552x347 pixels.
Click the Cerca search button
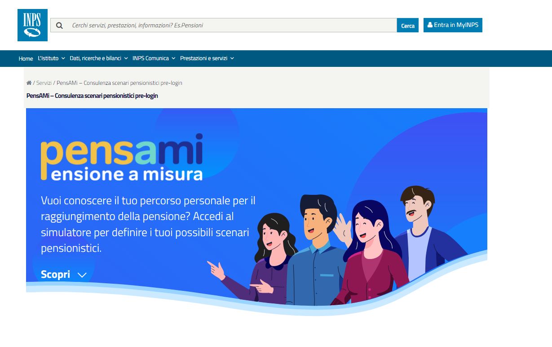tap(408, 26)
